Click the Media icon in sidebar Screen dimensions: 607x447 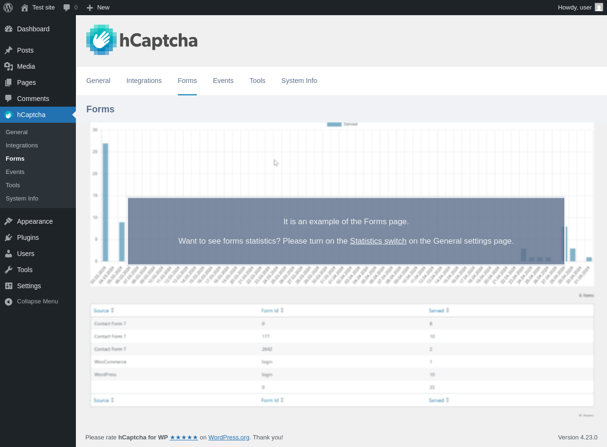point(9,66)
